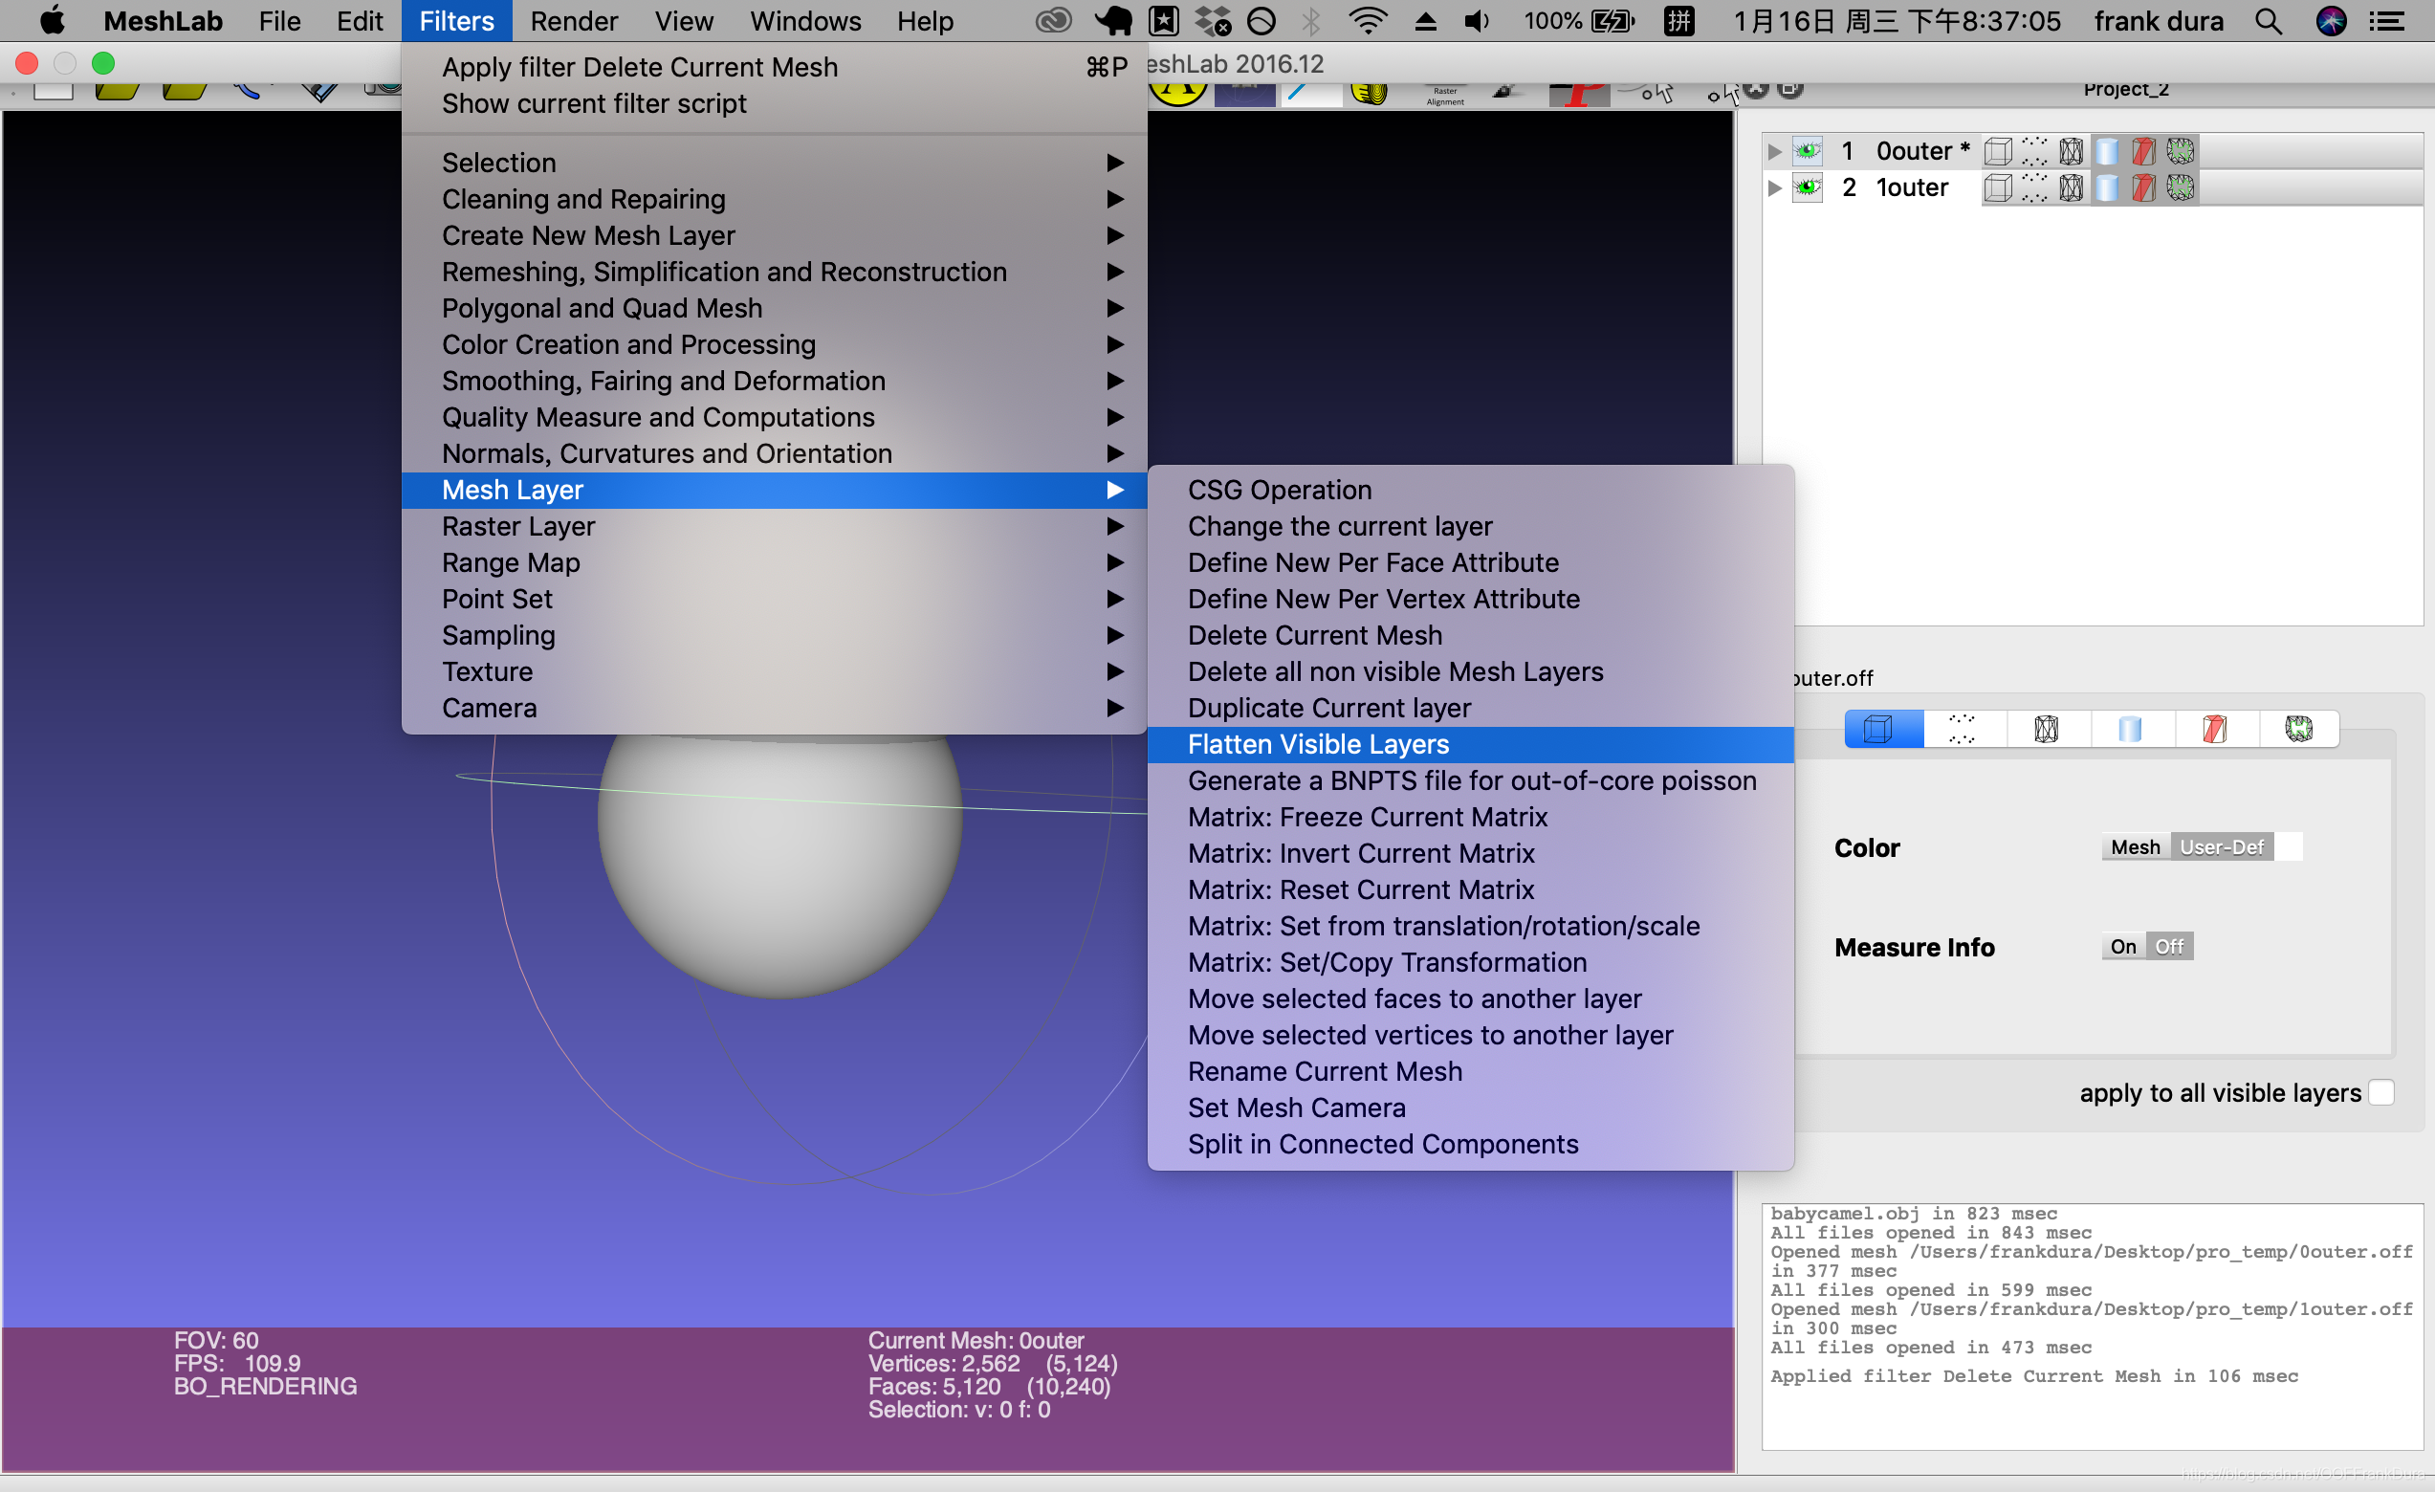
Task: Check apply to all visible layers
Action: [x=2381, y=1093]
